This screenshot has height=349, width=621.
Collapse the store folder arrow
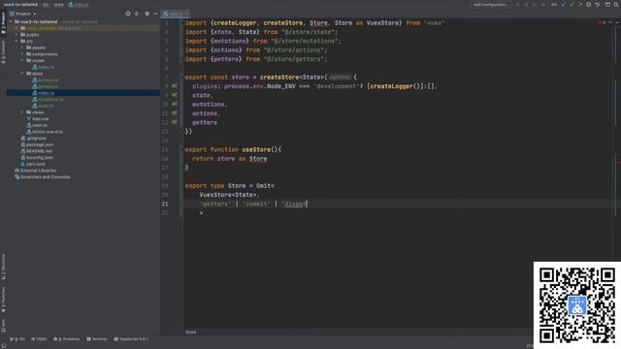click(x=22, y=74)
